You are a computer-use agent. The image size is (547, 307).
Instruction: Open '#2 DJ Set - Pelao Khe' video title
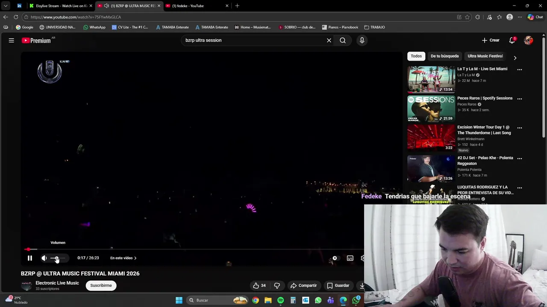(x=485, y=161)
